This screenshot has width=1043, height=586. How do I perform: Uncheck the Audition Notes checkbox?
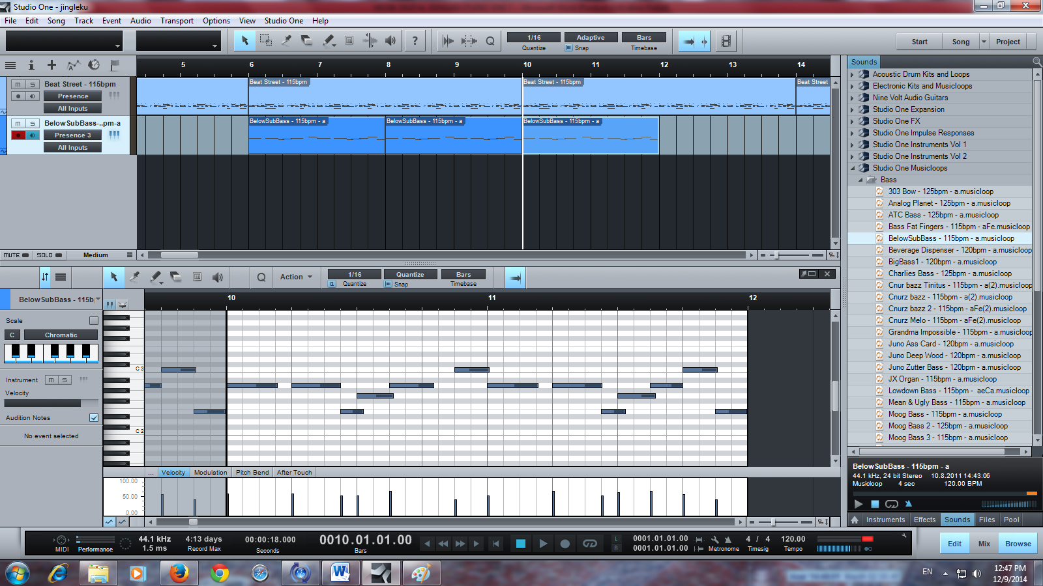tap(94, 418)
